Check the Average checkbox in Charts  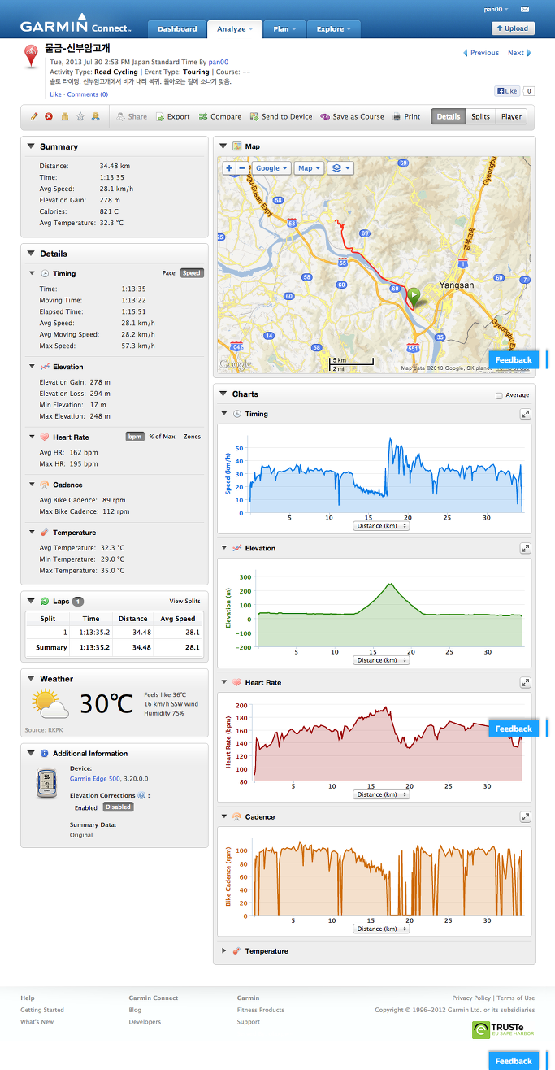pos(499,396)
